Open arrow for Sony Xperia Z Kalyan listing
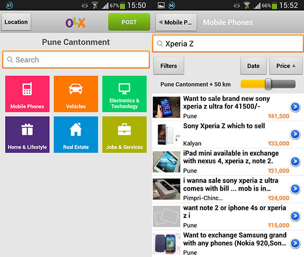304x257 pixels. [x=295, y=134]
